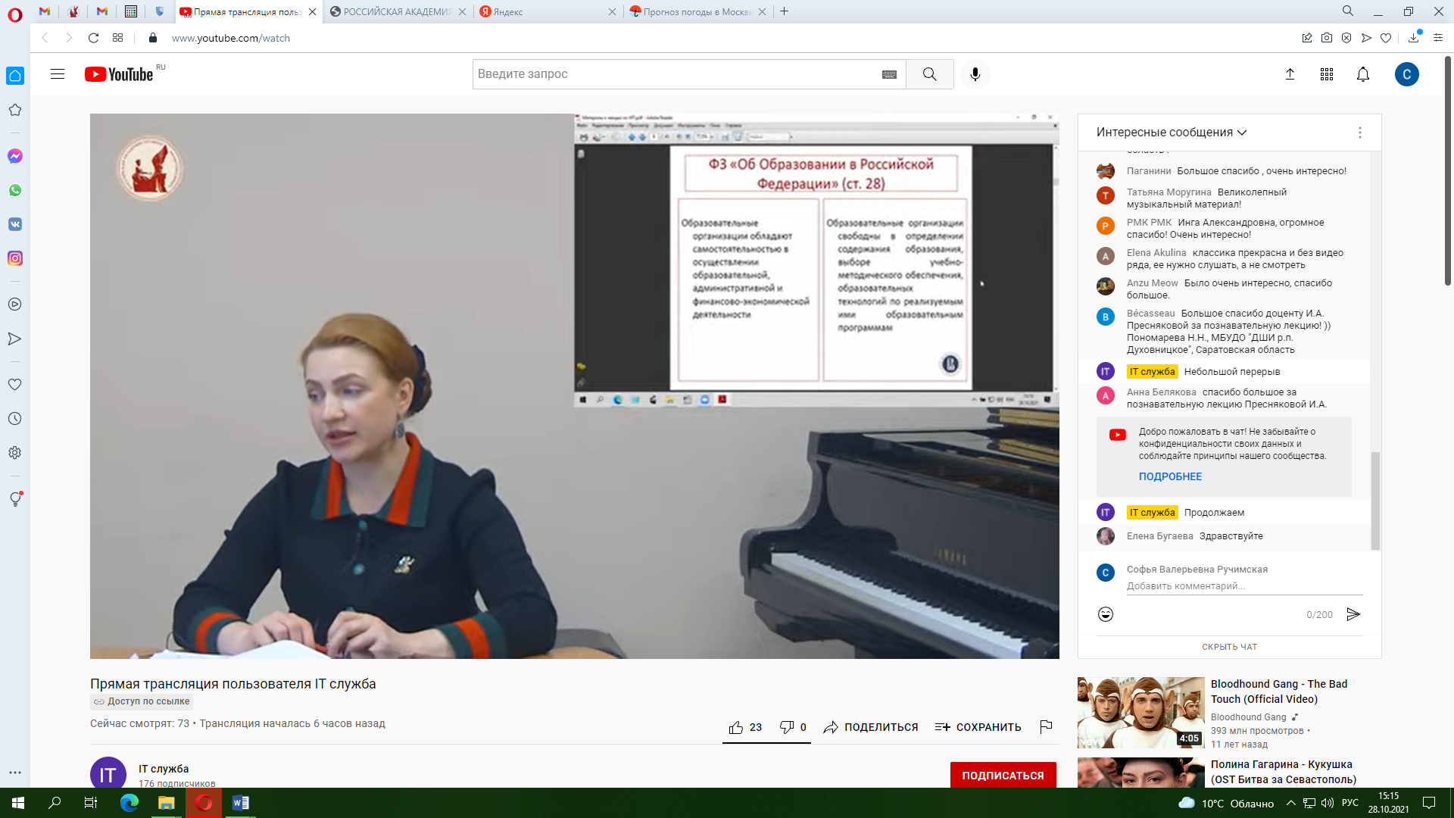This screenshot has width=1454, height=818.
Task: Add page to bookmarks heart icon
Action: pos(1386,38)
